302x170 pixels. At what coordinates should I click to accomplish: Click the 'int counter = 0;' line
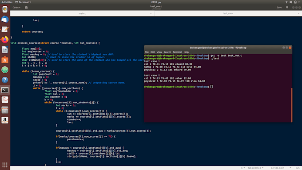(56, 97)
